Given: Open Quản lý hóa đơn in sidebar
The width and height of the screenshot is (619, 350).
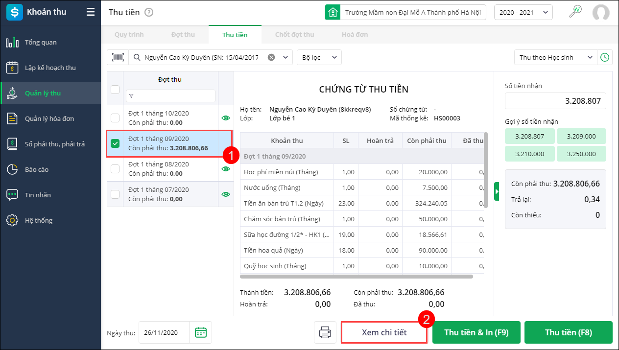Looking at the screenshot, I should pyautogui.click(x=49, y=118).
